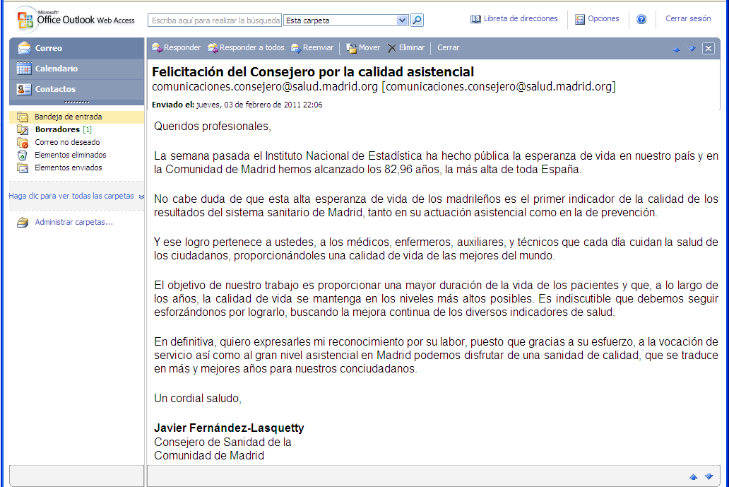
Task: Expand folder list with double chevron
Action: (x=141, y=196)
